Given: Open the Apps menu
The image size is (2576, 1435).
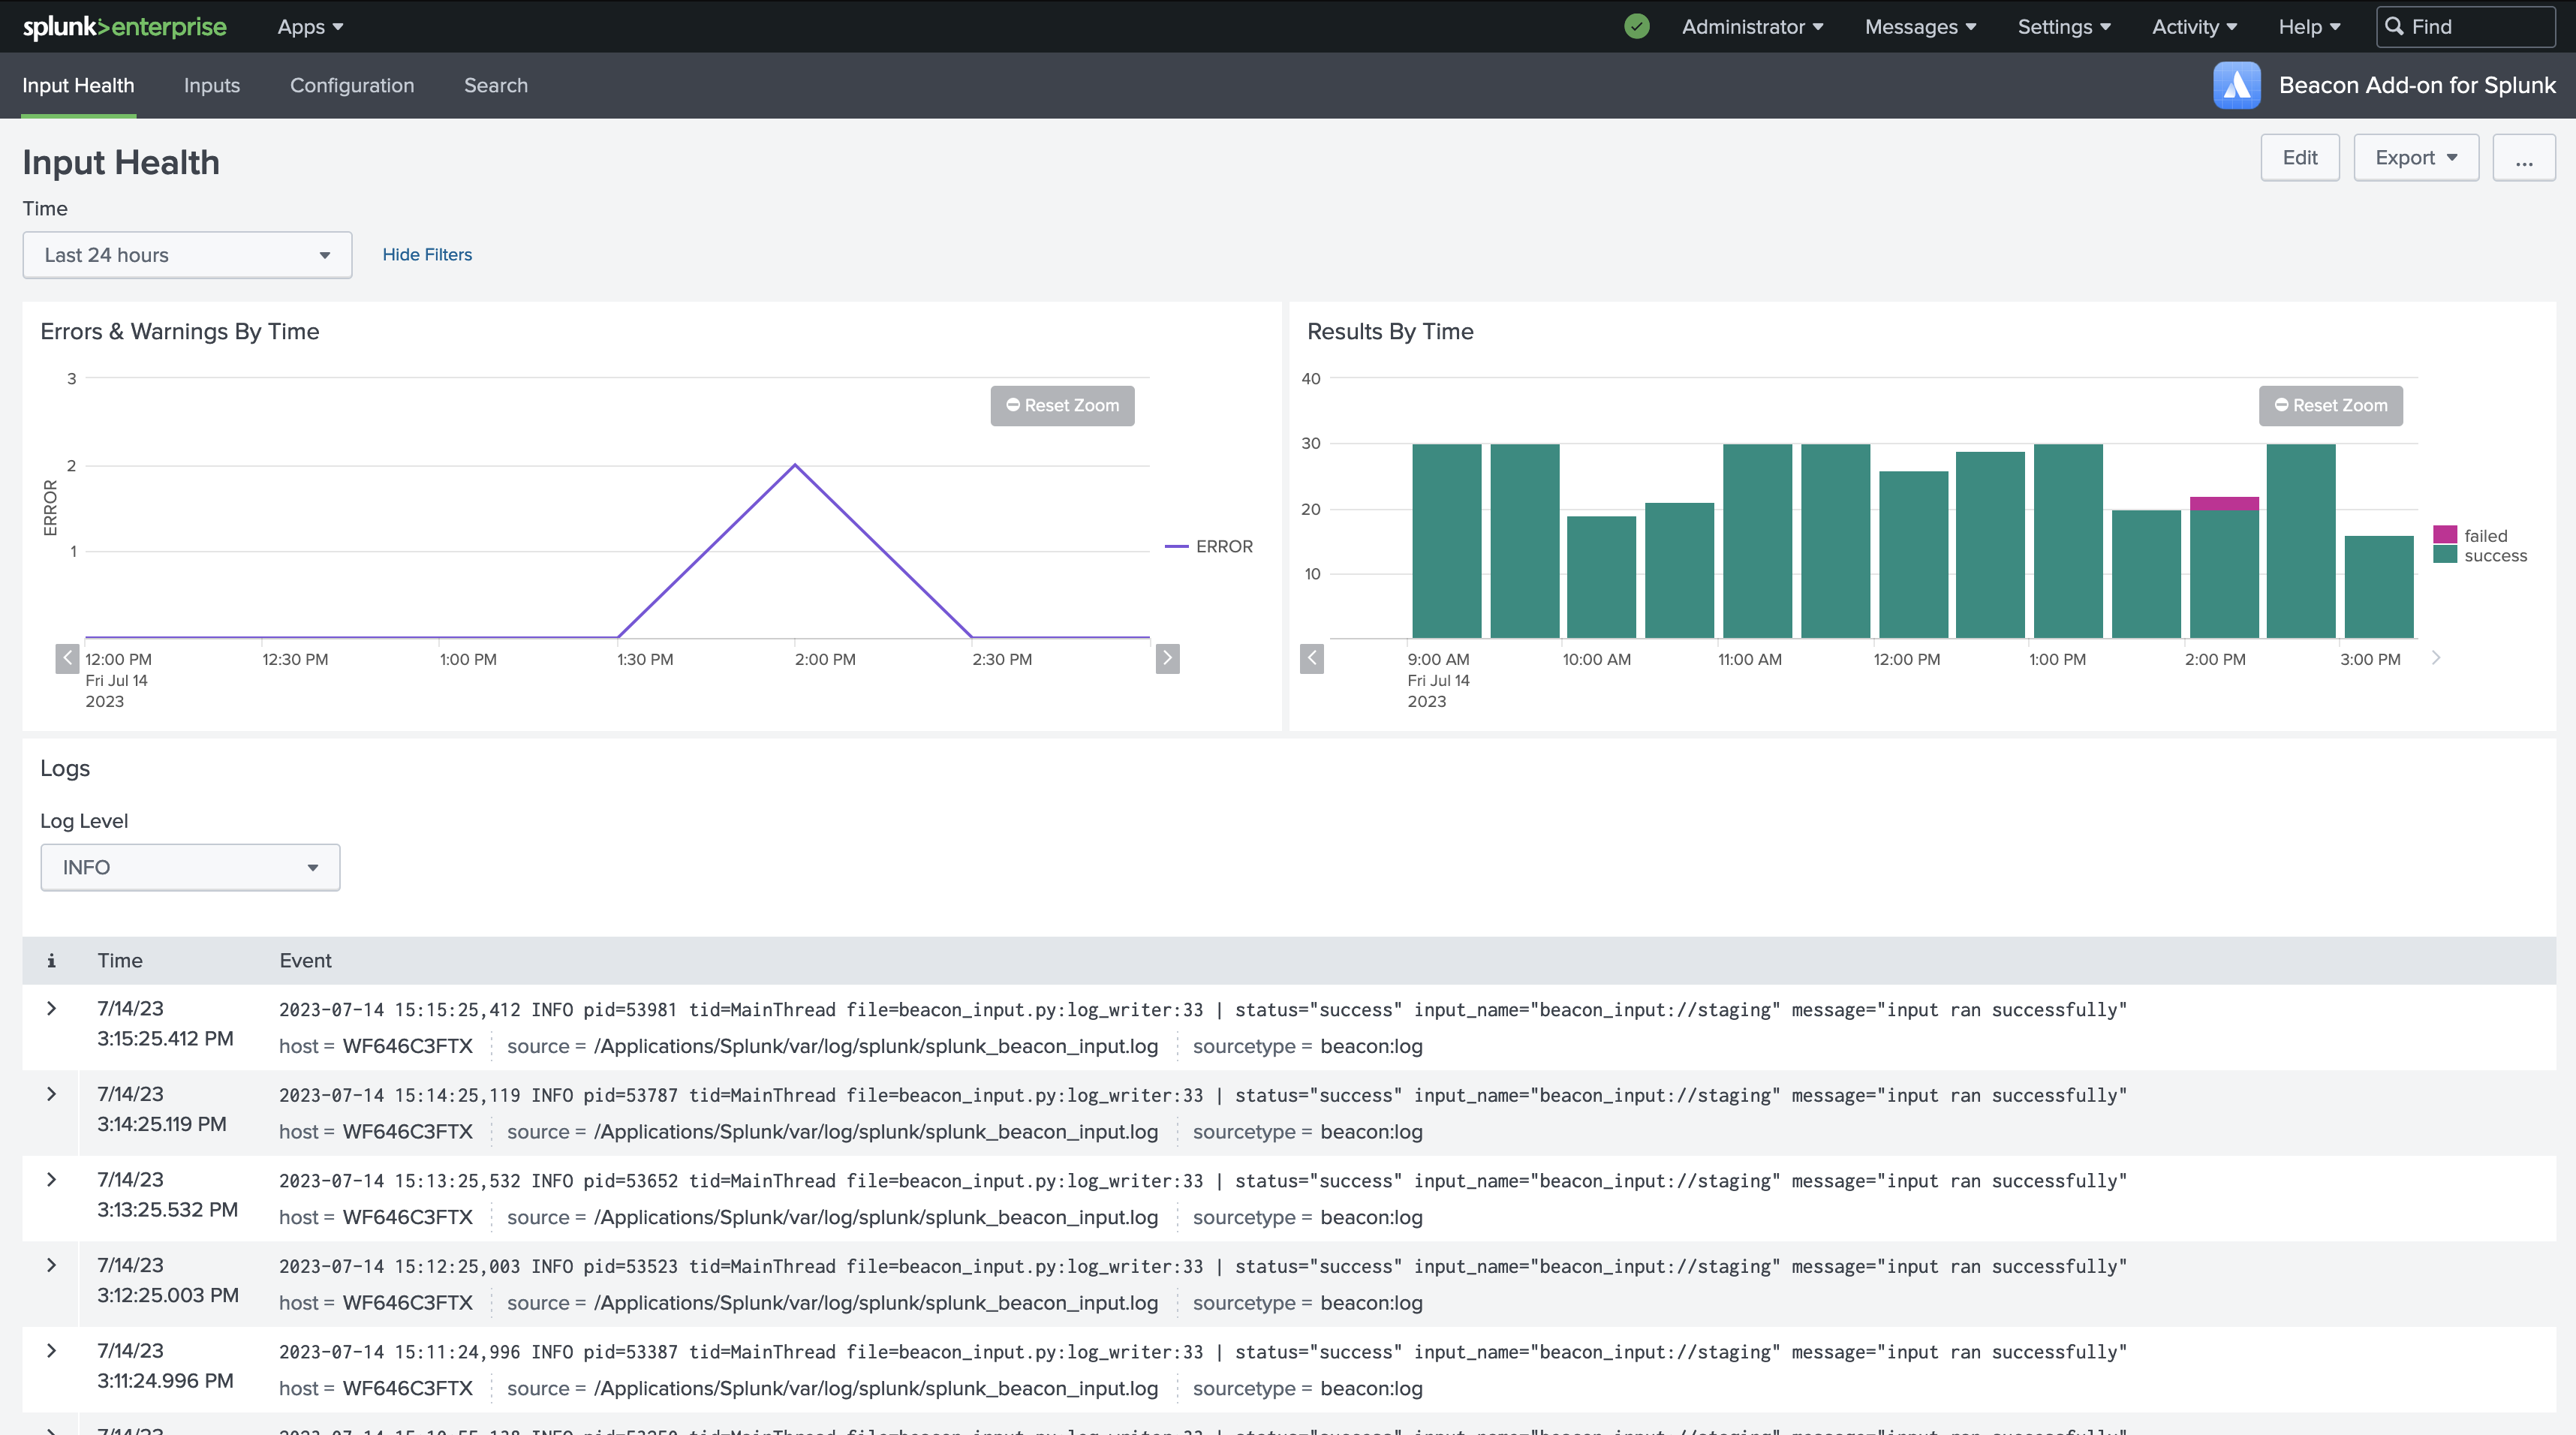Looking at the screenshot, I should pyautogui.click(x=310, y=27).
